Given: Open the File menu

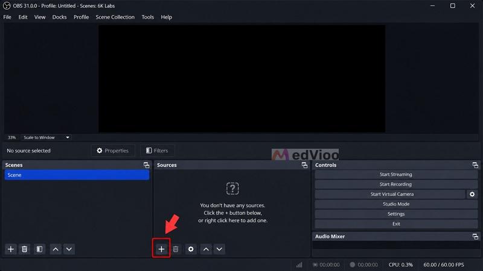Looking at the screenshot, I should 7,17.
